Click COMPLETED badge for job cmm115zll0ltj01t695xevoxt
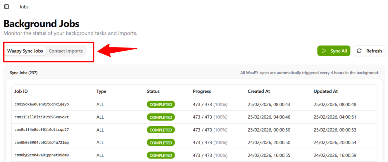The width and height of the screenshot is (388, 162). point(161,117)
